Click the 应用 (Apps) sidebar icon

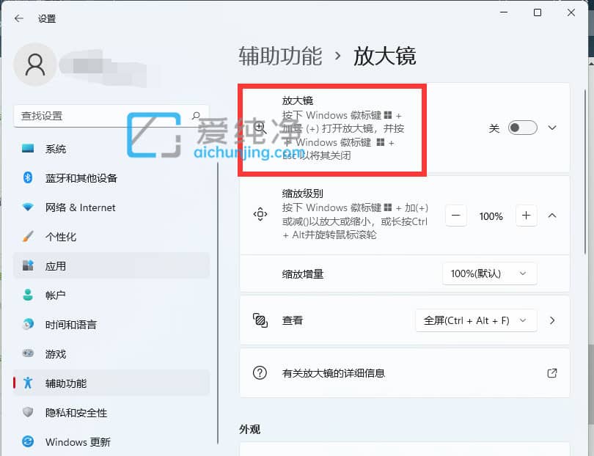[29, 266]
